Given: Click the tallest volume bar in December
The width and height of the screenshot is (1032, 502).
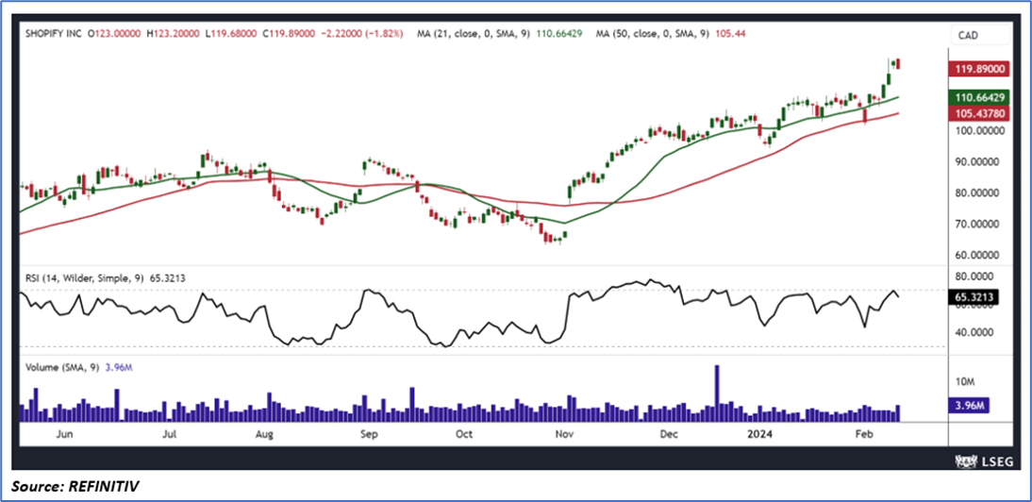Looking at the screenshot, I should pos(717,393).
